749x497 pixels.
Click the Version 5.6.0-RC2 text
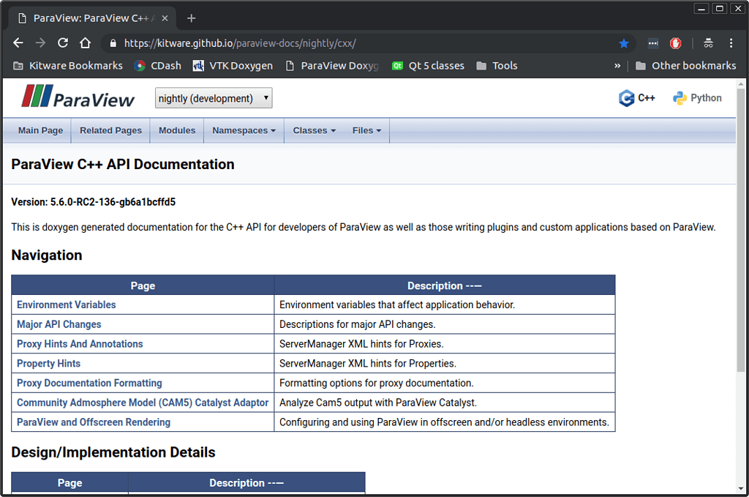[x=93, y=202]
